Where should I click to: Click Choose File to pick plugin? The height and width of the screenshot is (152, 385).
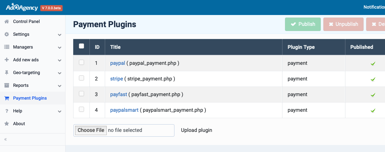pyautogui.click(x=91, y=130)
